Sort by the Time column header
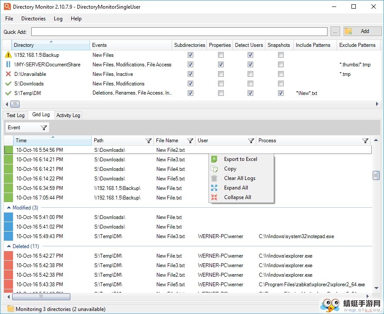Image resolution: width=384 pixels, height=314 pixels. click(x=52, y=141)
